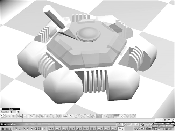
Task: Toggle the Y axis lock
Action: click(169, 120)
